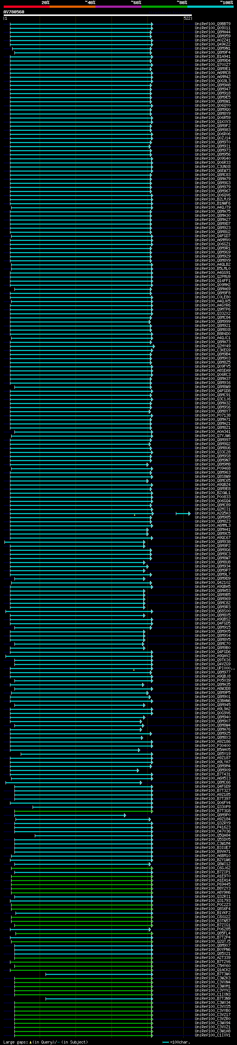Click the cyan alignment bar for UniRef100_Q9BBT9
The image size is (237, 1045).
point(81,24)
